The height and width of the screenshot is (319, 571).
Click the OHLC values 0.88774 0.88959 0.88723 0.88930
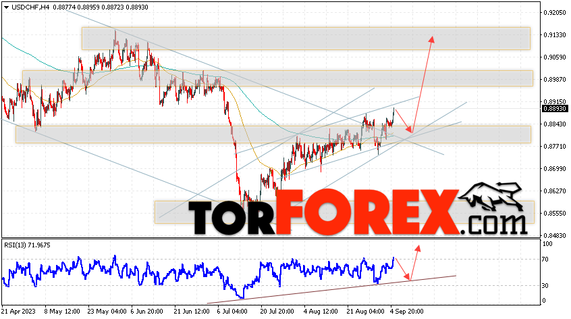pyautogui.click(x=101, y=7)
